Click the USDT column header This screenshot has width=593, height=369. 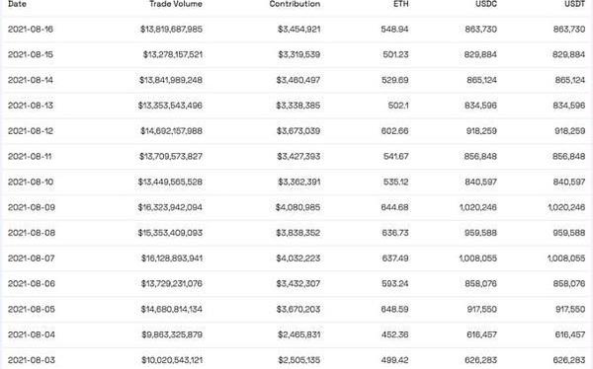(574, 4)
